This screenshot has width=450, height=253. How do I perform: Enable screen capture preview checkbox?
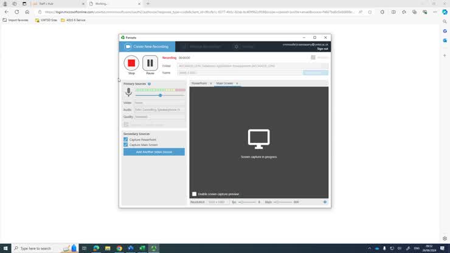(x=195, y=194)
